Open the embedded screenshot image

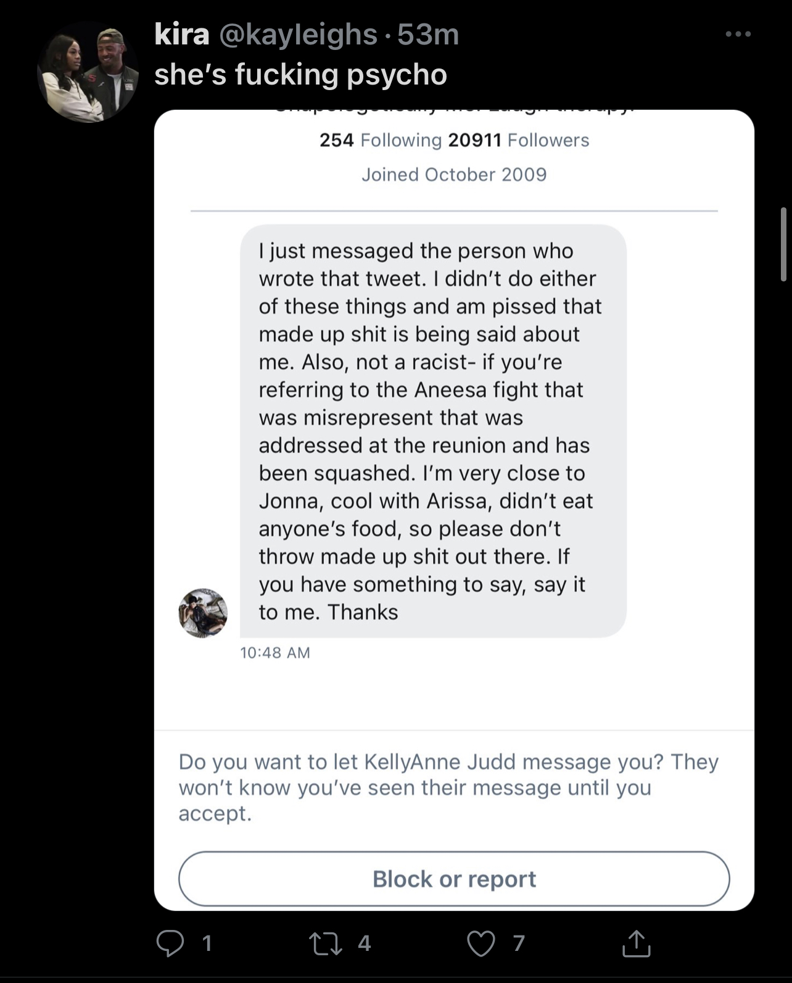pos(454,510)
